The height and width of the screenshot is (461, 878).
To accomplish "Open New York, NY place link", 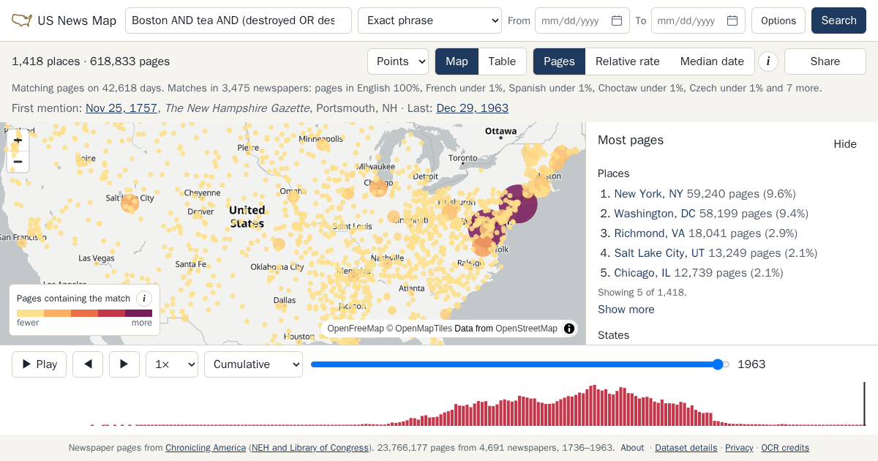I will (x=648, y=194).
